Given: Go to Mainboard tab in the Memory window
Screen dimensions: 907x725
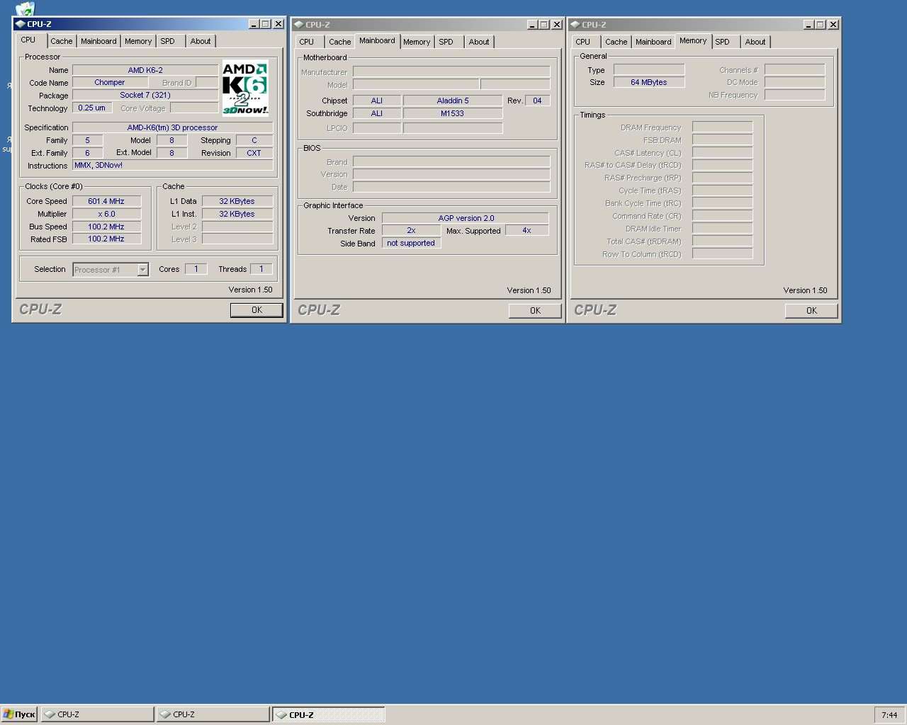Looking at the screenshot, I should (x=653, y=42).
